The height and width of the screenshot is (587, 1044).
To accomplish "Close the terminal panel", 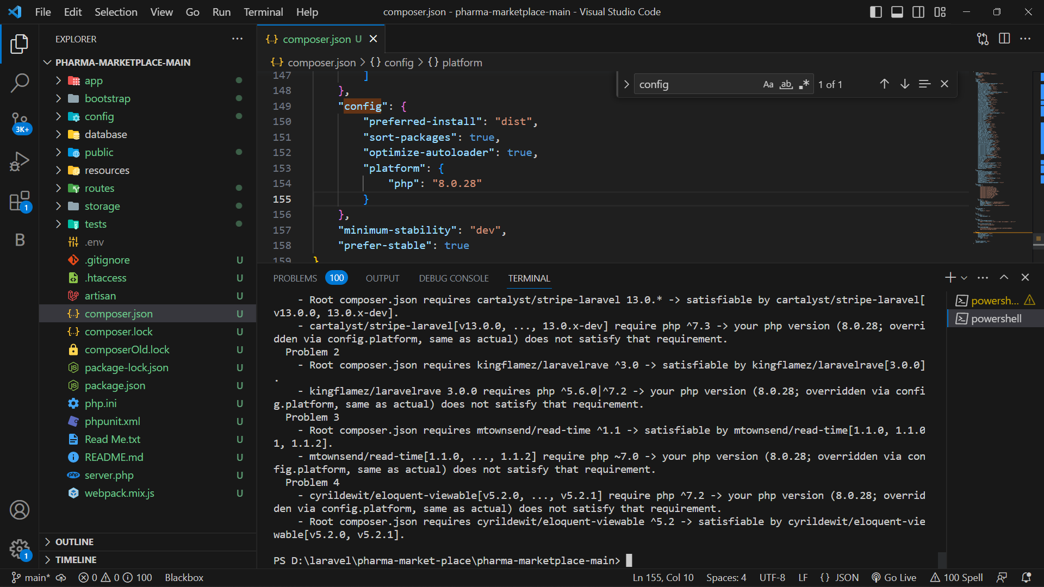I will pyautogui.click(x=1026, y=278).
